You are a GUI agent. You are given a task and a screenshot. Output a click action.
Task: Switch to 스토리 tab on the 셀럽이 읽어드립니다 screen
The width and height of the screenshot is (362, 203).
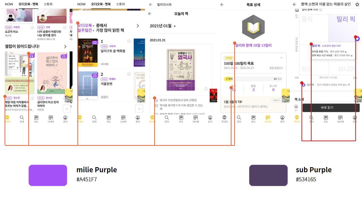point(48,4)
